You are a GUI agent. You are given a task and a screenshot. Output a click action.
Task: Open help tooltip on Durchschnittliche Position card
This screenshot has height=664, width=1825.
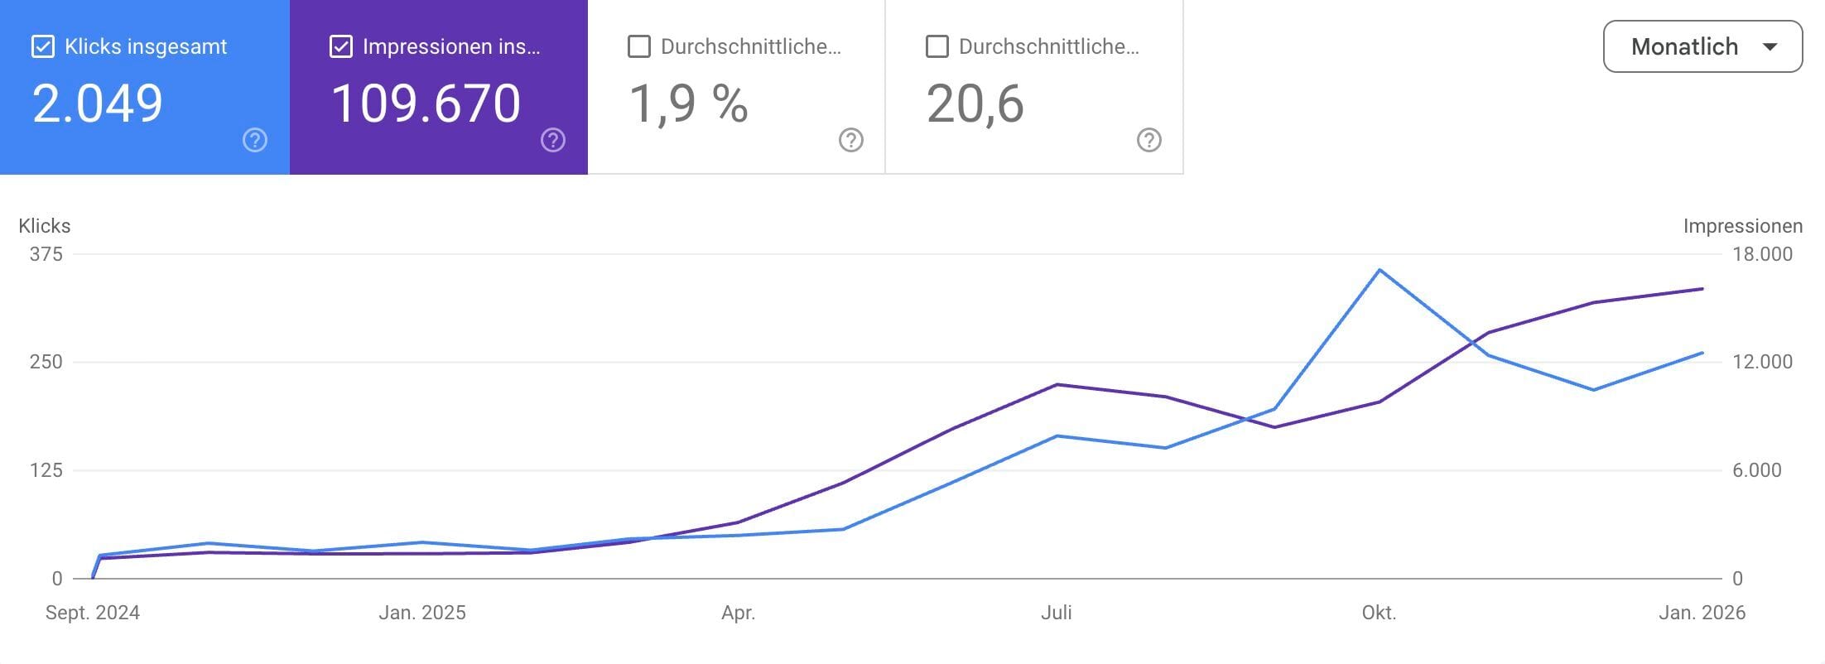[1148, 141]
